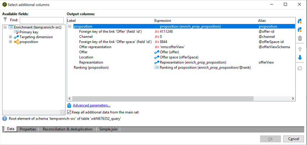307x145 pixels.
Task: Collapse the Enrichment root tree node
Action: [5, 28]
